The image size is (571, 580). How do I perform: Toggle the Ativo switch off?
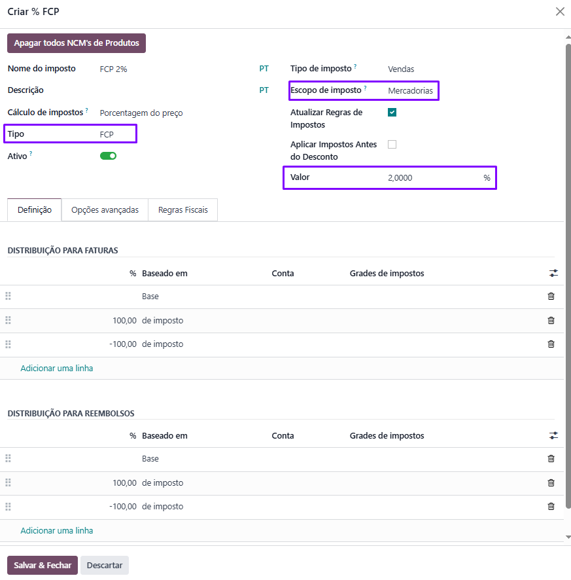(109, 156)
